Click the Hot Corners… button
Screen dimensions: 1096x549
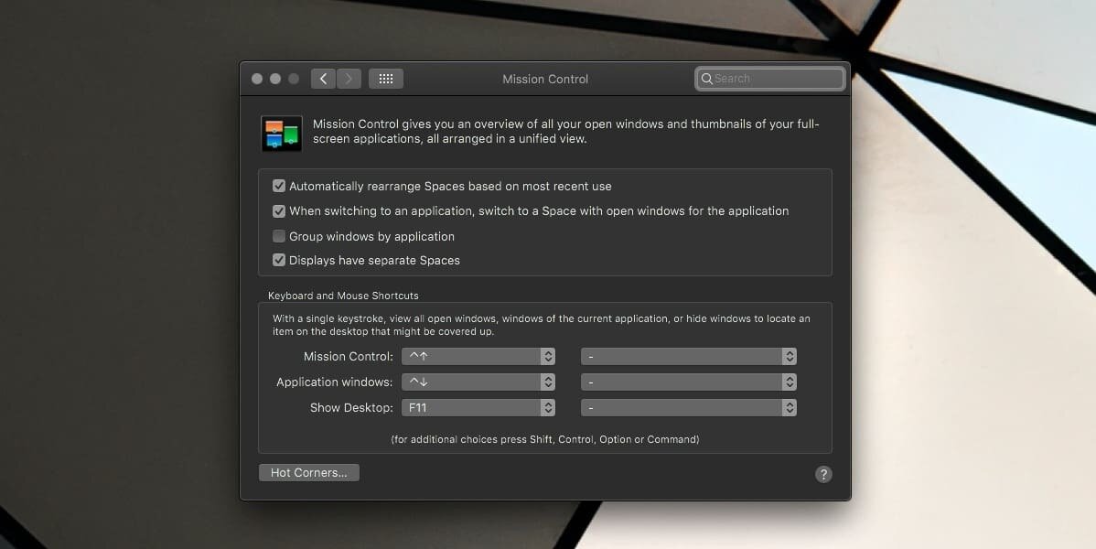(309, 473)
